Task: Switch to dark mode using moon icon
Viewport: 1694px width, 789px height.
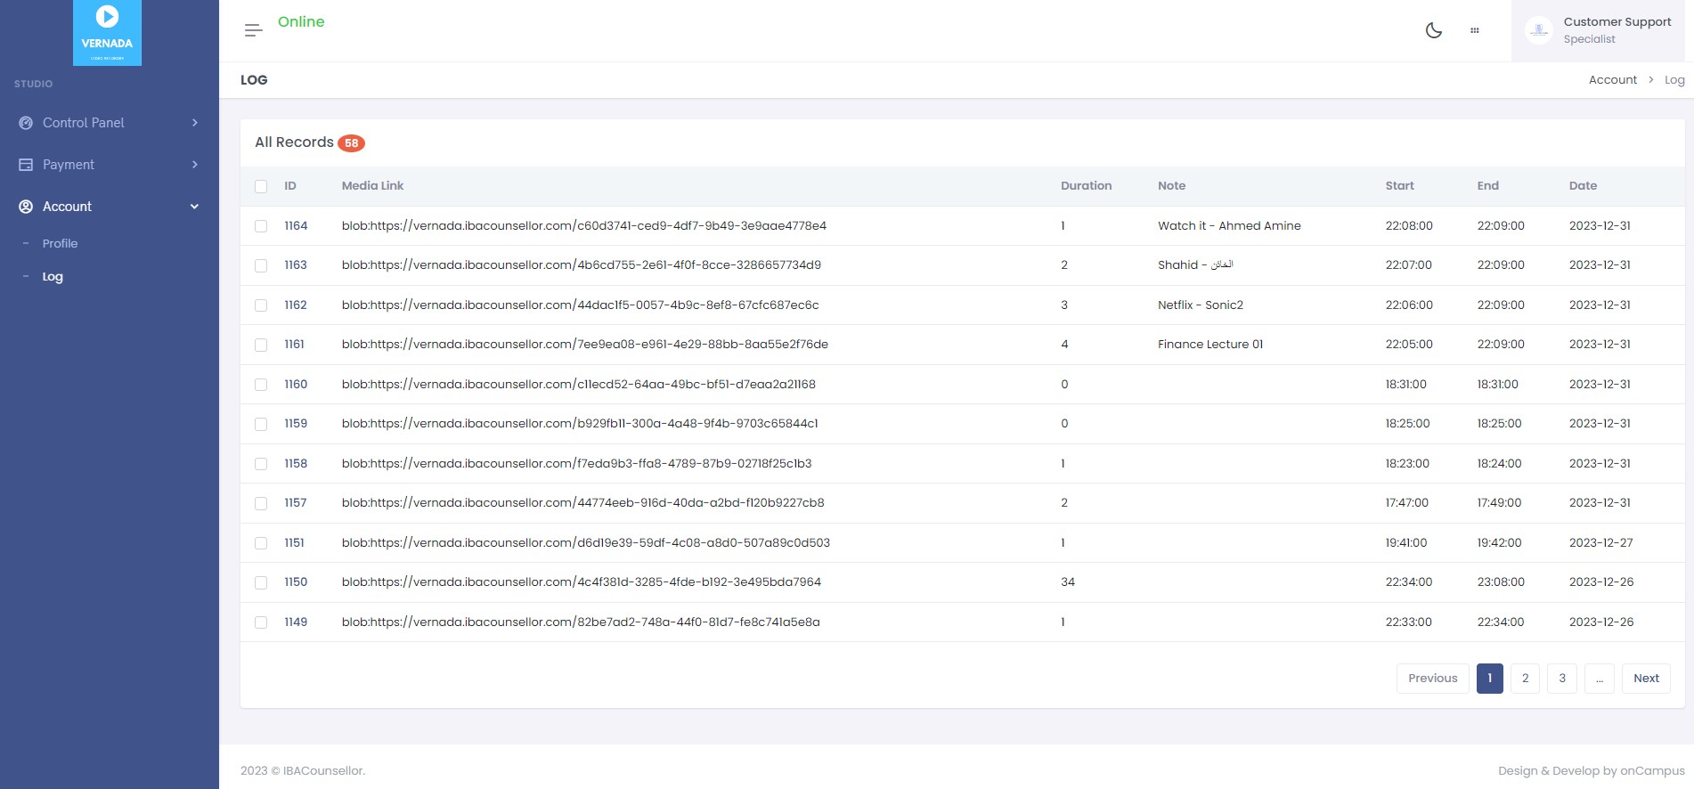Action: pyautogui.click(x=1433, y=30)
